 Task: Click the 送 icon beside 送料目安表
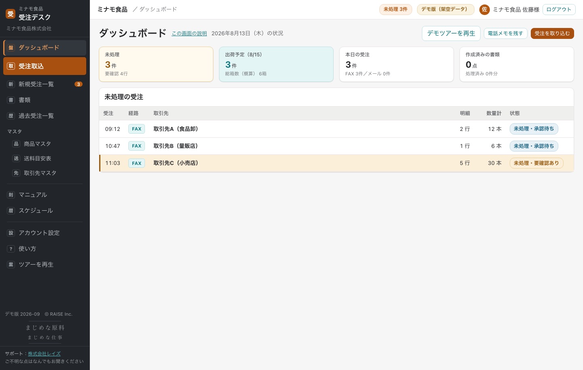tap(16, 158)
